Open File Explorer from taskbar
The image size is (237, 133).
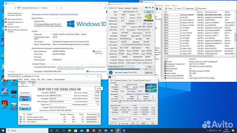pyautogui.click(x=69, y=130)
